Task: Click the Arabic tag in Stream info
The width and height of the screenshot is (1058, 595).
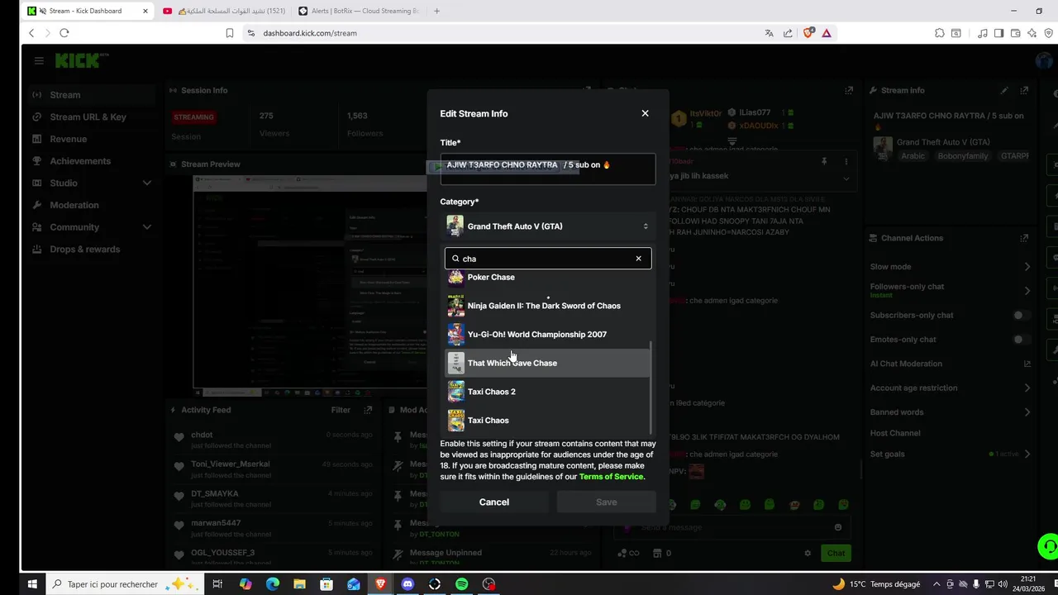Action: pos(913,156)
